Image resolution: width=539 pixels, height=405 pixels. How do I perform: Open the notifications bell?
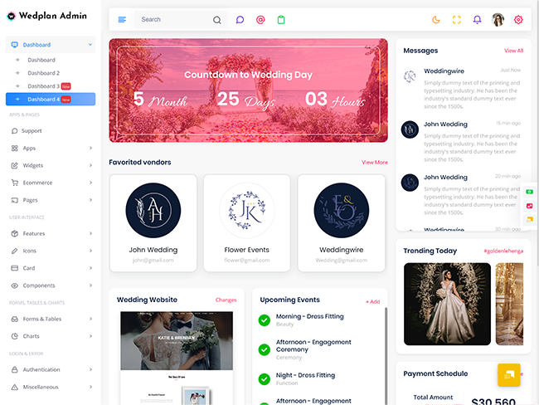click(x=477, y=19)
